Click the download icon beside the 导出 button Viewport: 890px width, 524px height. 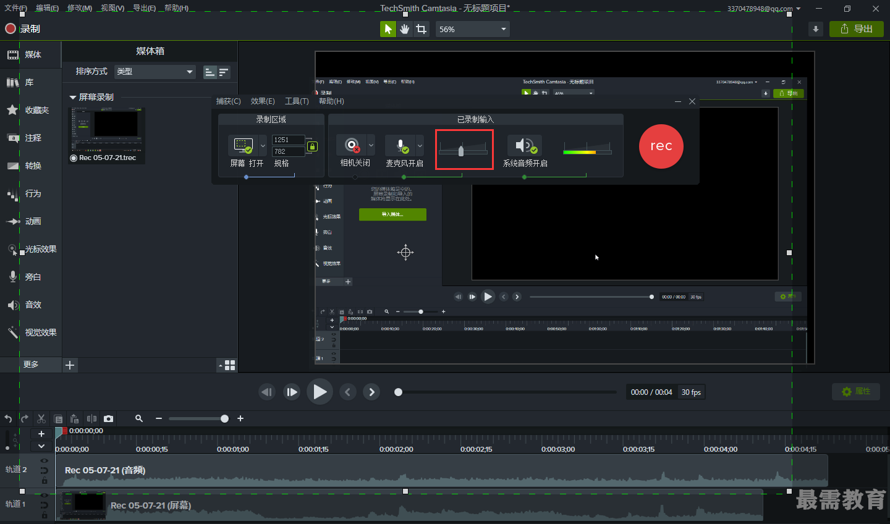pos(816,29)
